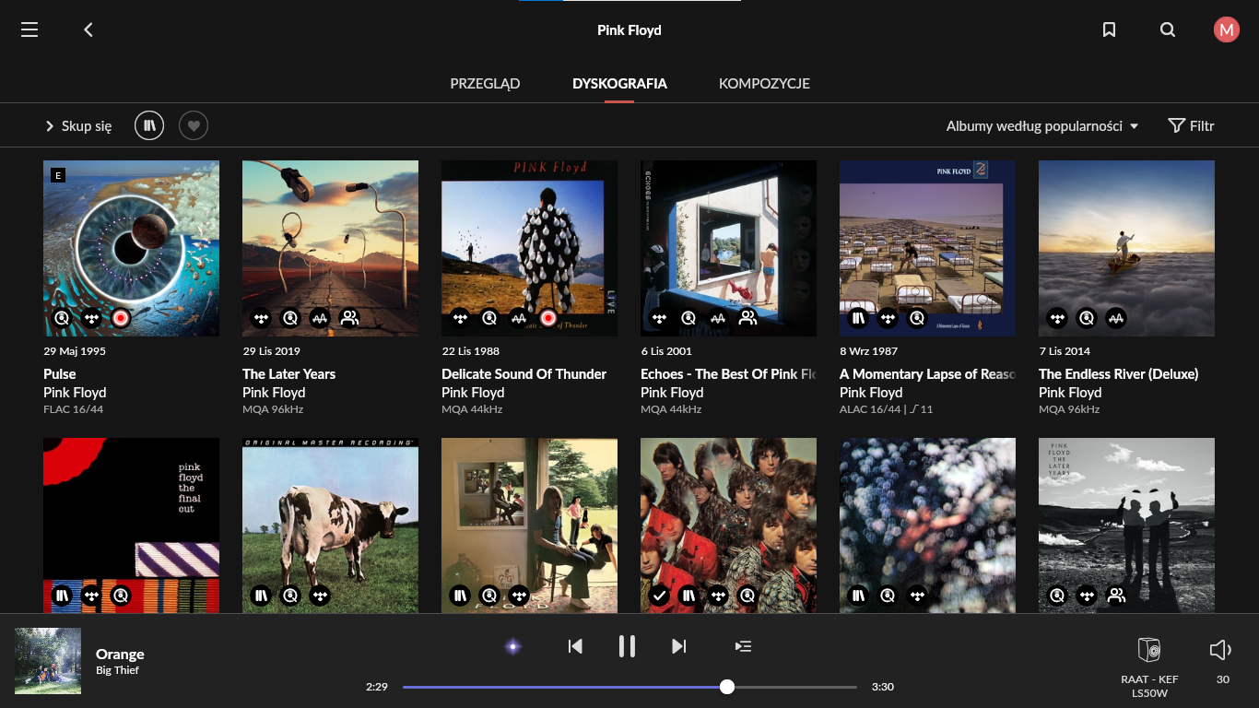Seek on the track progress bar
1259x708 pixels.
629,687
